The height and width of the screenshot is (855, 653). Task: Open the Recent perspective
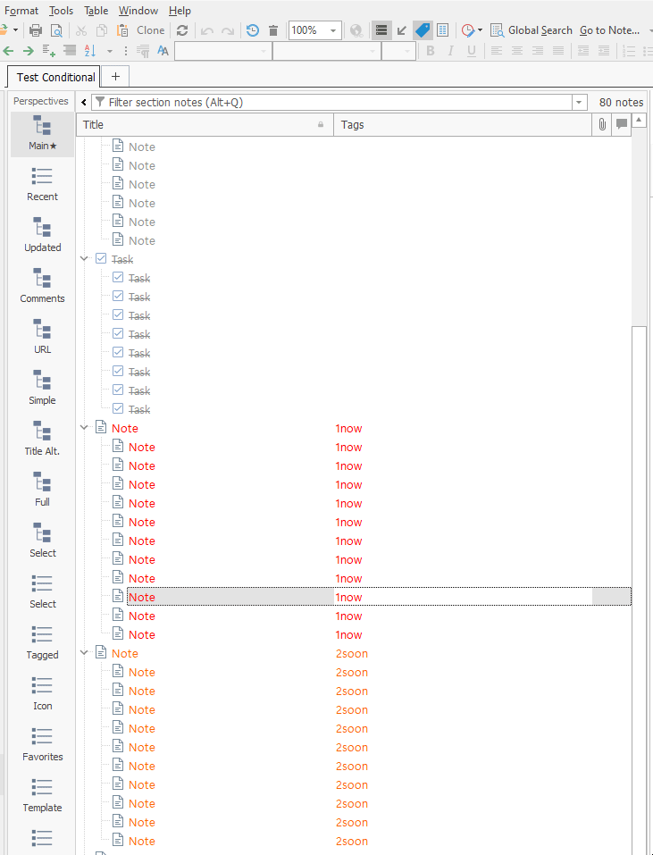pyautogui.click(x=43, y=184)
